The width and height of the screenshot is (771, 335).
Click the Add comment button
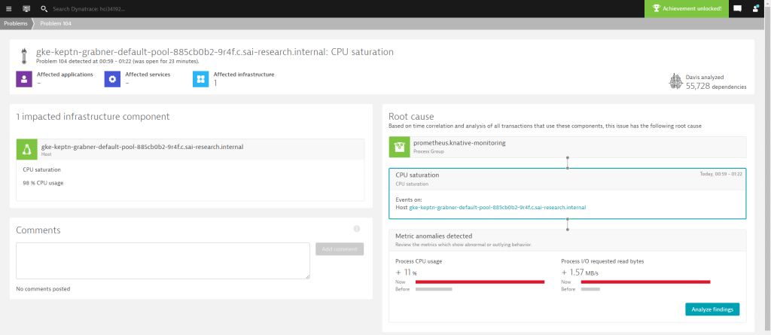tap(340, 249)
